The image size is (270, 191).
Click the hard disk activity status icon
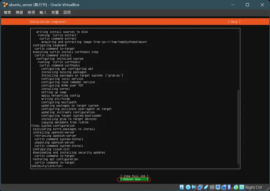(181, 187)
